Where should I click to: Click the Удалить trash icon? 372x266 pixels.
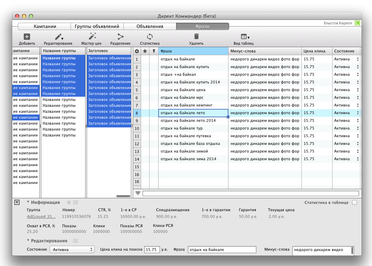click(196, 36)
